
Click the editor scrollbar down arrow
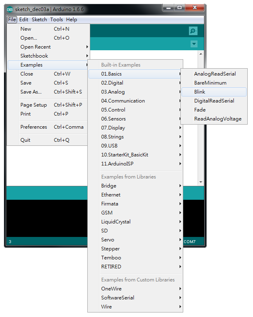tap(200, 182)
